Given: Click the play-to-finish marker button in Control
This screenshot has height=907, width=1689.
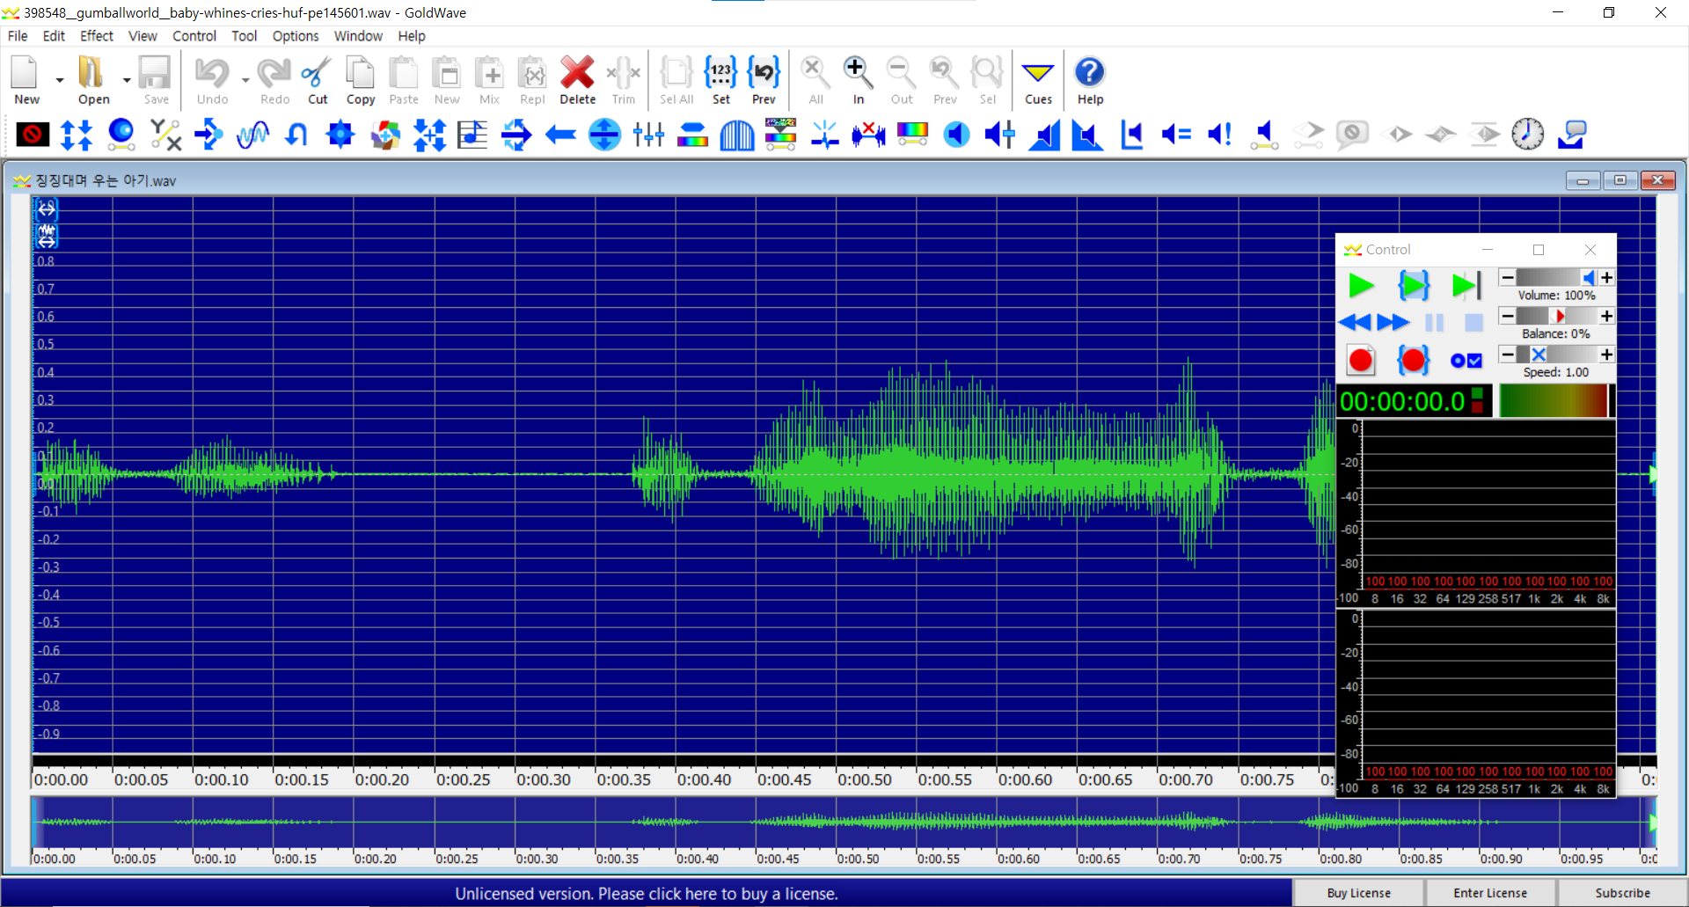Looking at the screenshot, I should [x=1466, y=286].
